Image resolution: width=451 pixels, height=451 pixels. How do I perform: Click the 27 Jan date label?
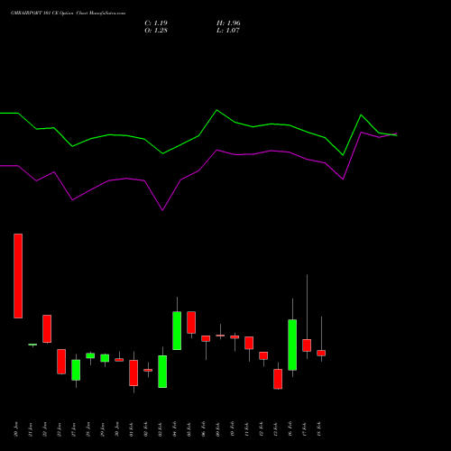point(74,429)
